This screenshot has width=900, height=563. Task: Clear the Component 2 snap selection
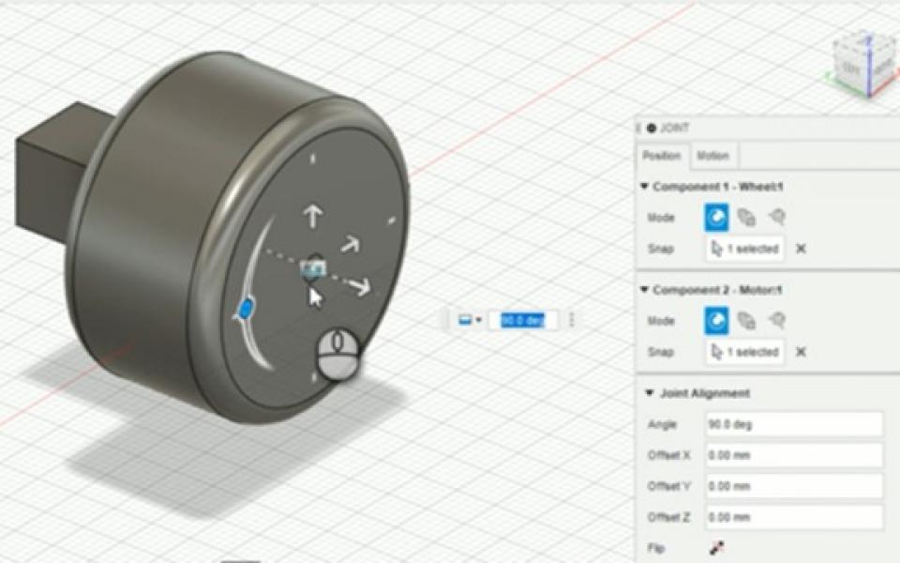(x=801, y=352)
